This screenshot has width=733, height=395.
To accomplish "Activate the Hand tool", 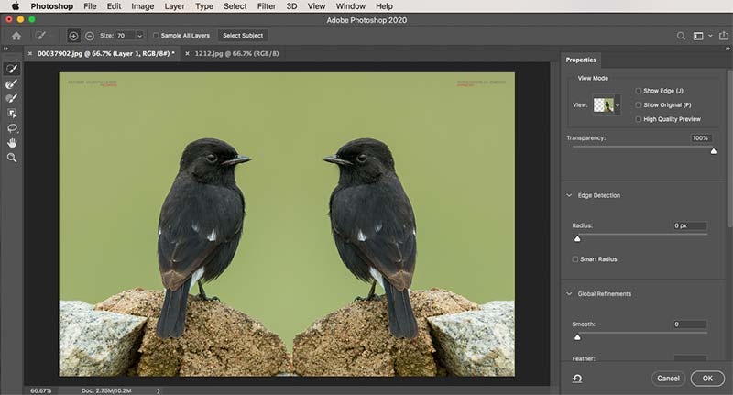I will (x=12, y=143).
